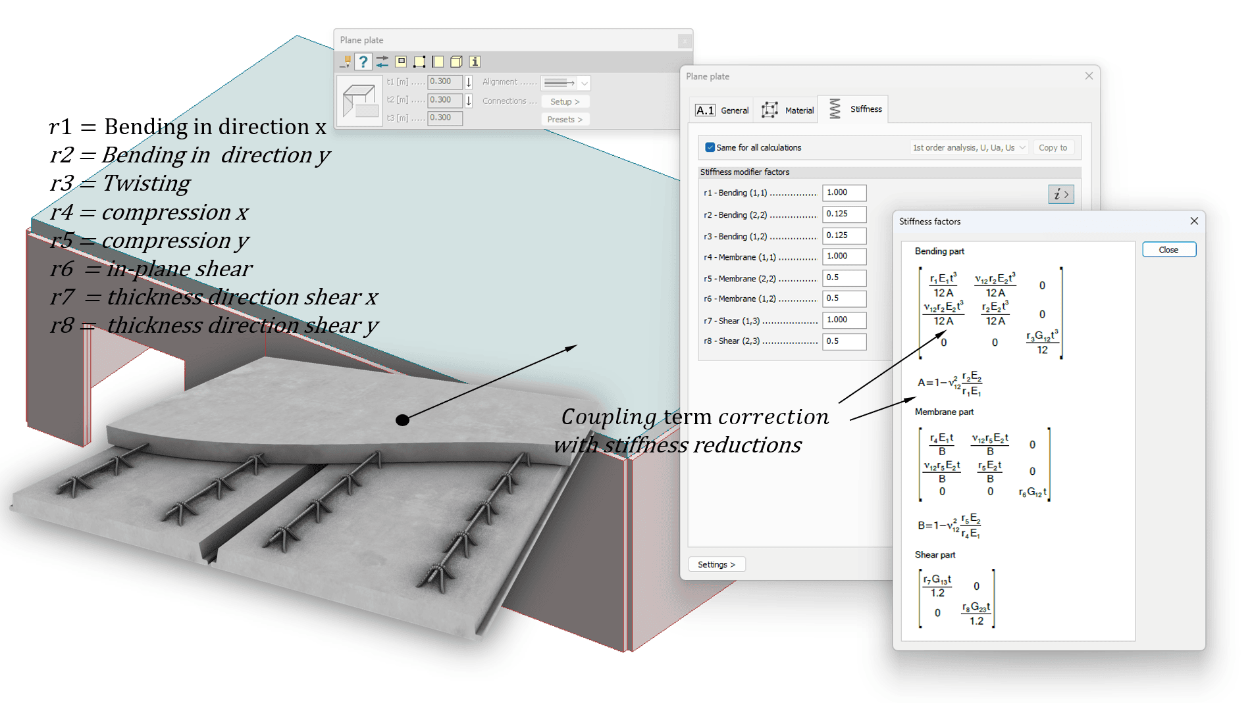Select the hole/opening square icon in toolbar
The image size is (1252, 703).
coord(401,62)
